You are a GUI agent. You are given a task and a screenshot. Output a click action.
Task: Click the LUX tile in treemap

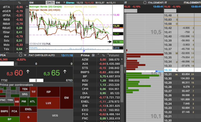click(x=48, y=103)
